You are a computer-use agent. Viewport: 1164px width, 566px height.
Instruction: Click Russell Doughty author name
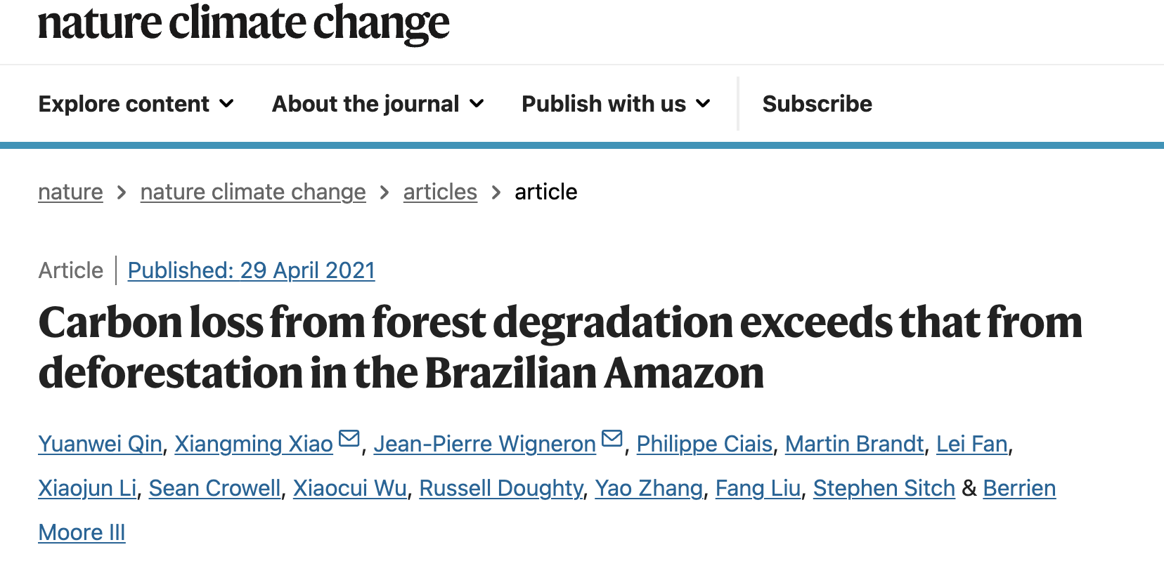[x=501, y=488]
